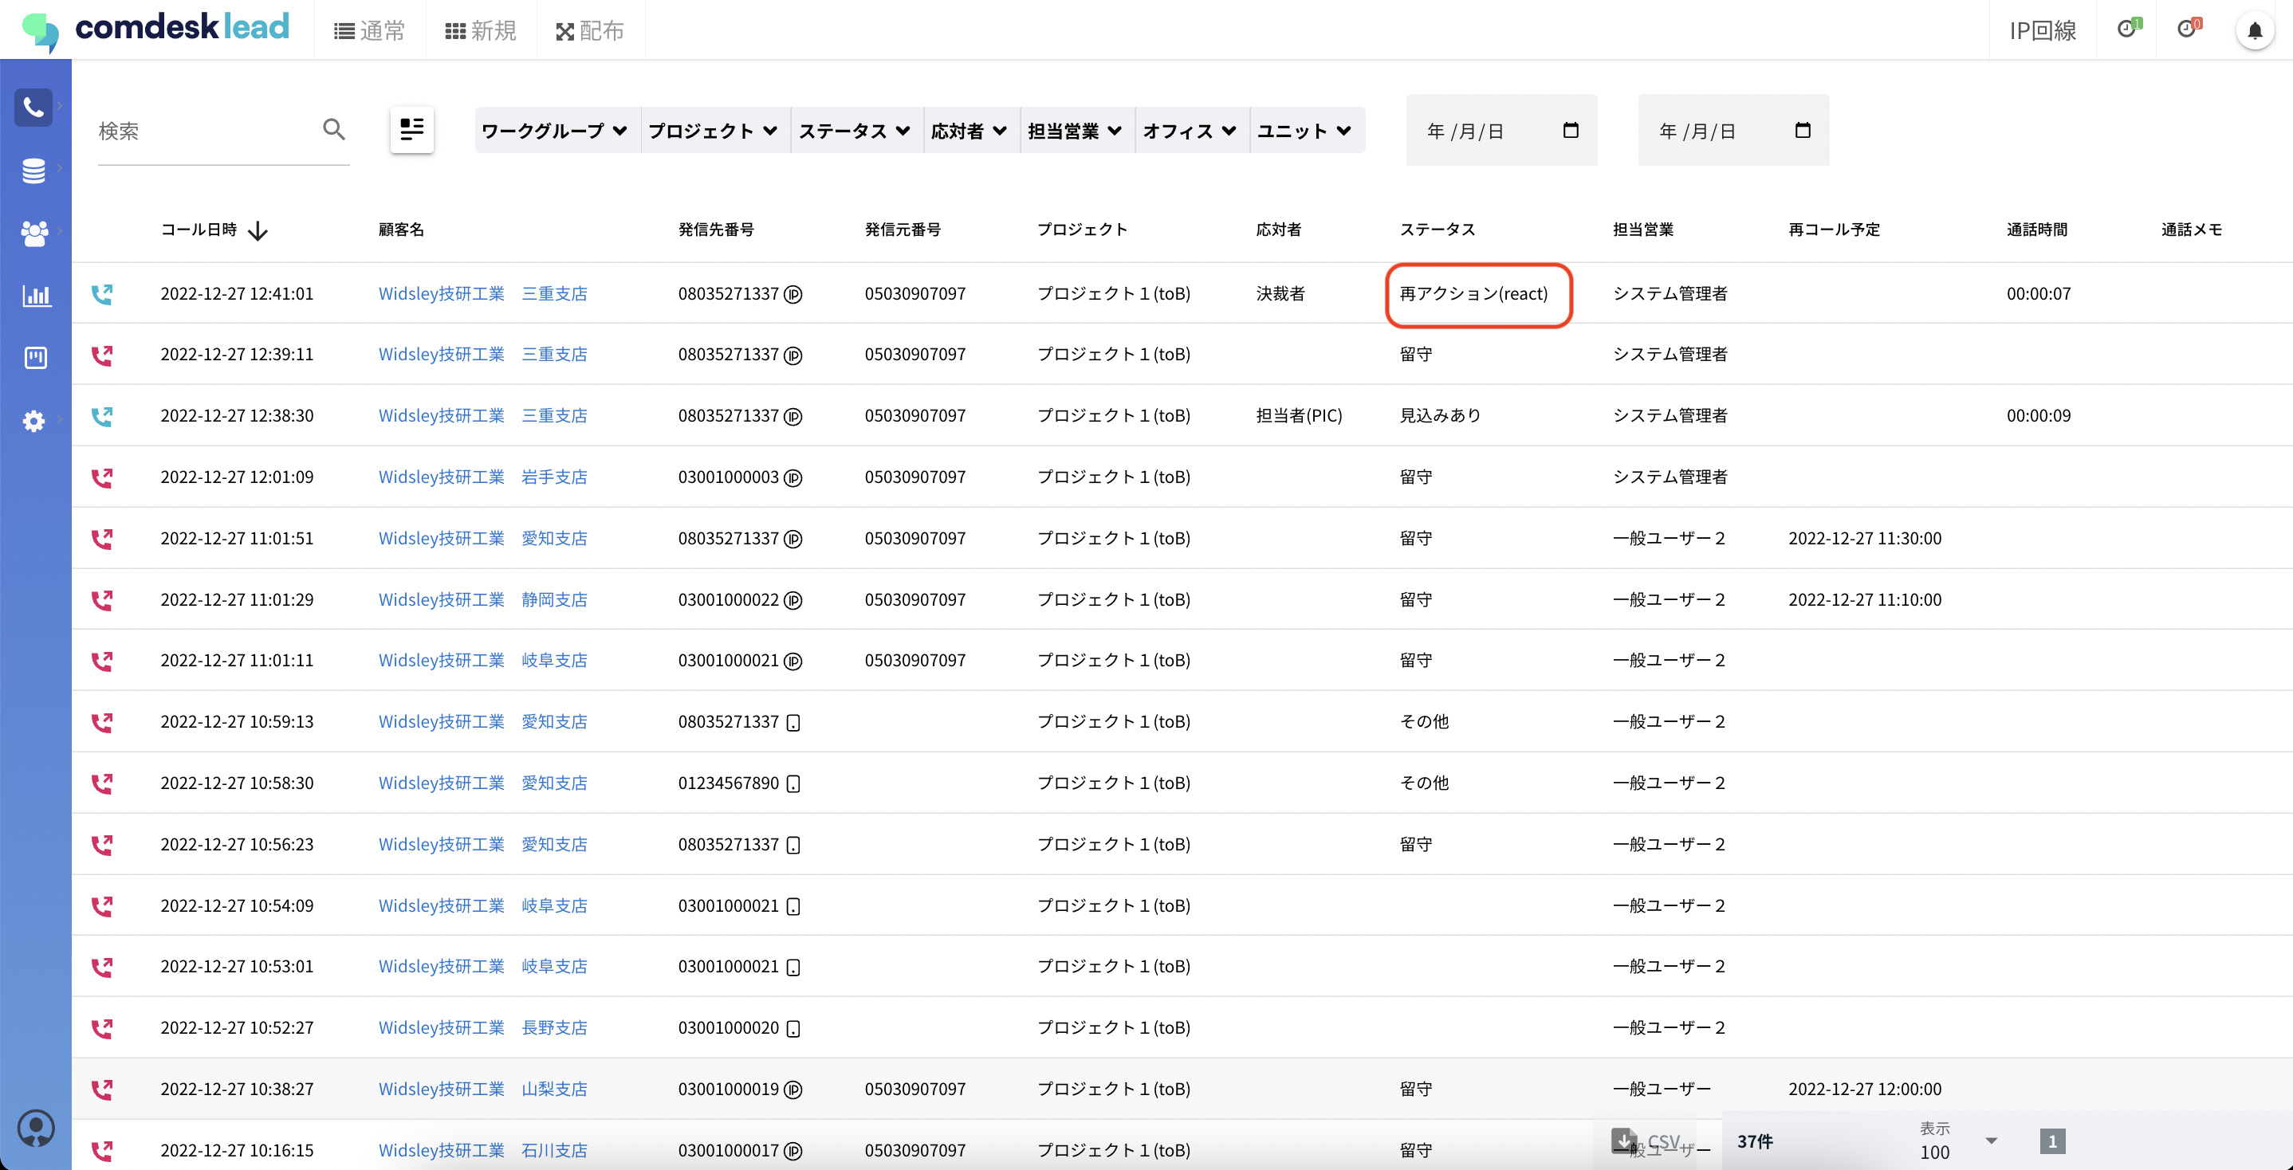Viewport: 2293px width, 1170px height.
Task: Download the list with CSV button
Action: (x=1646, y=1141)
